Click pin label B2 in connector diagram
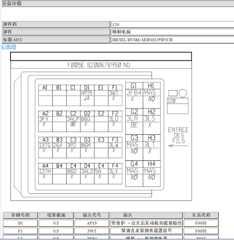 point(60,114)
